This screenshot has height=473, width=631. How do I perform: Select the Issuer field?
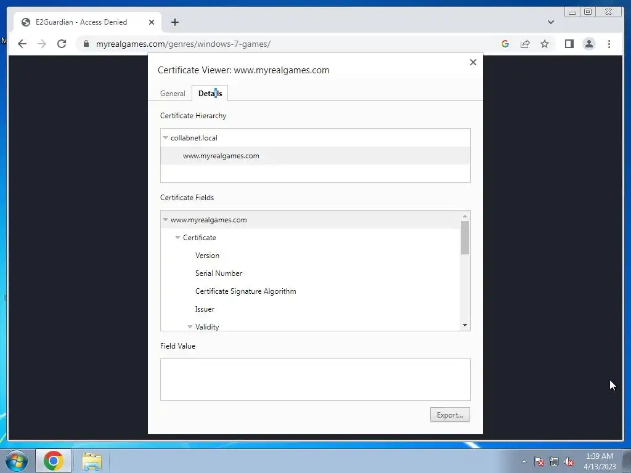point(311,309)
